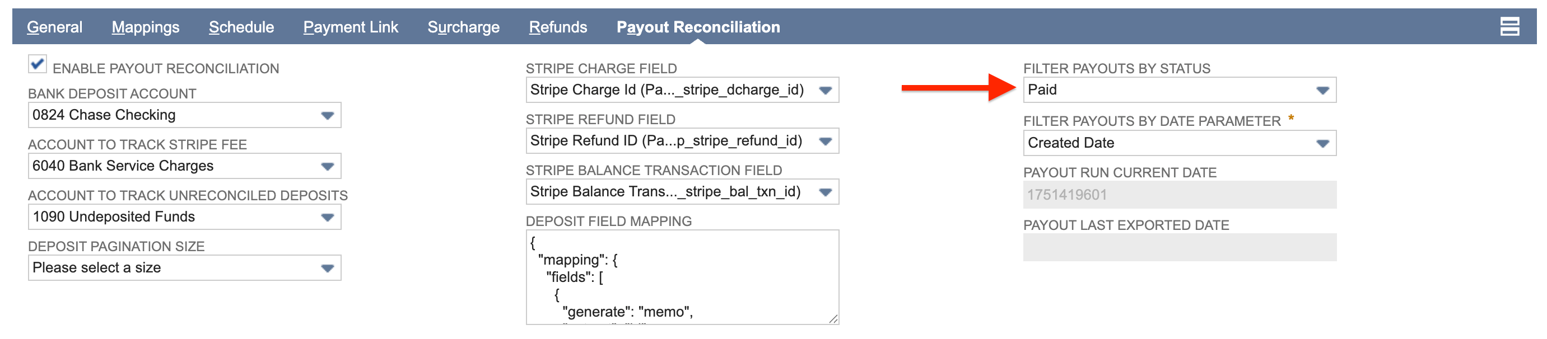Disable the Enable Payout Reconciliation checkbox
The height and width of the screenshot is (339, 1547).
click(x=37, y=64)
